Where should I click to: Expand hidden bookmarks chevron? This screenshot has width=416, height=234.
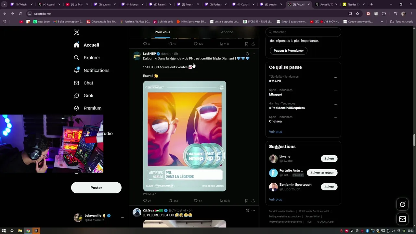pyautogui.click(x=382, y=22)
